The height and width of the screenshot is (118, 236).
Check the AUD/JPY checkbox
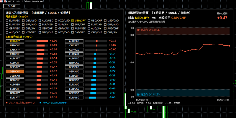pos(89,28)
